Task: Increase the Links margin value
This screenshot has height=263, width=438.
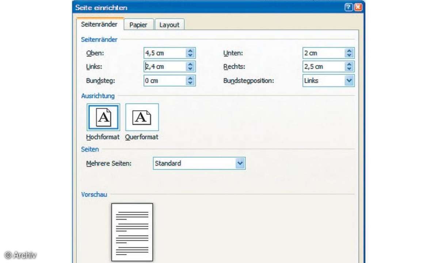Action: 190,65
